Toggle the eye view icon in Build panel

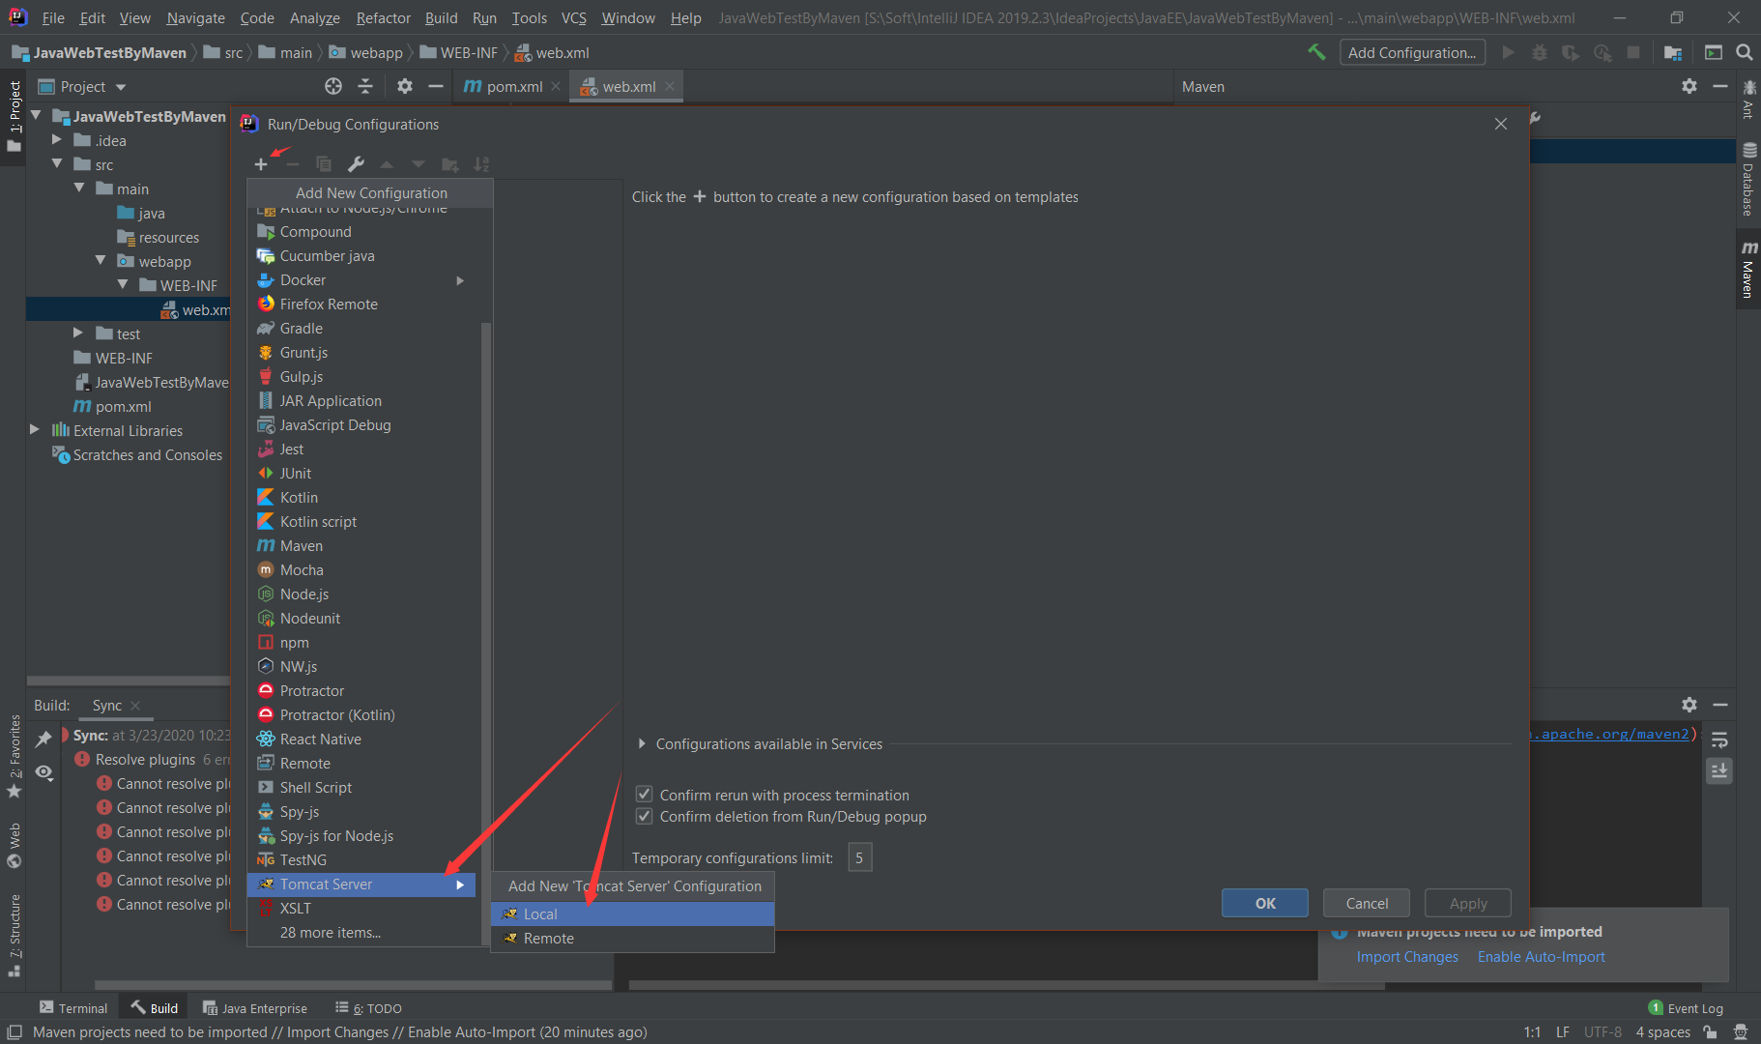[x=43, y=772]
